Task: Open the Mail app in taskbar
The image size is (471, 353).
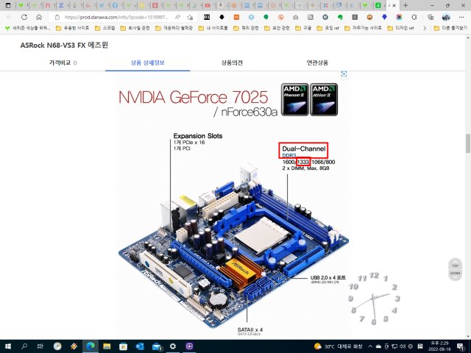Action: [x=157, y=346]
